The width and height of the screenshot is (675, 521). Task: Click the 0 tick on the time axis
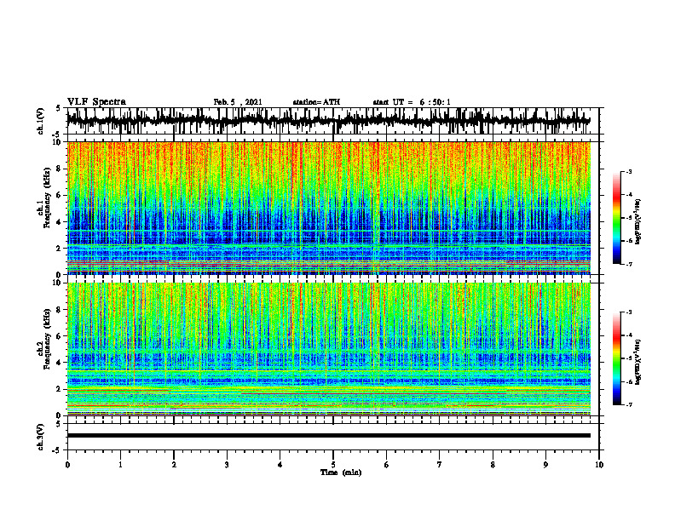67,465
